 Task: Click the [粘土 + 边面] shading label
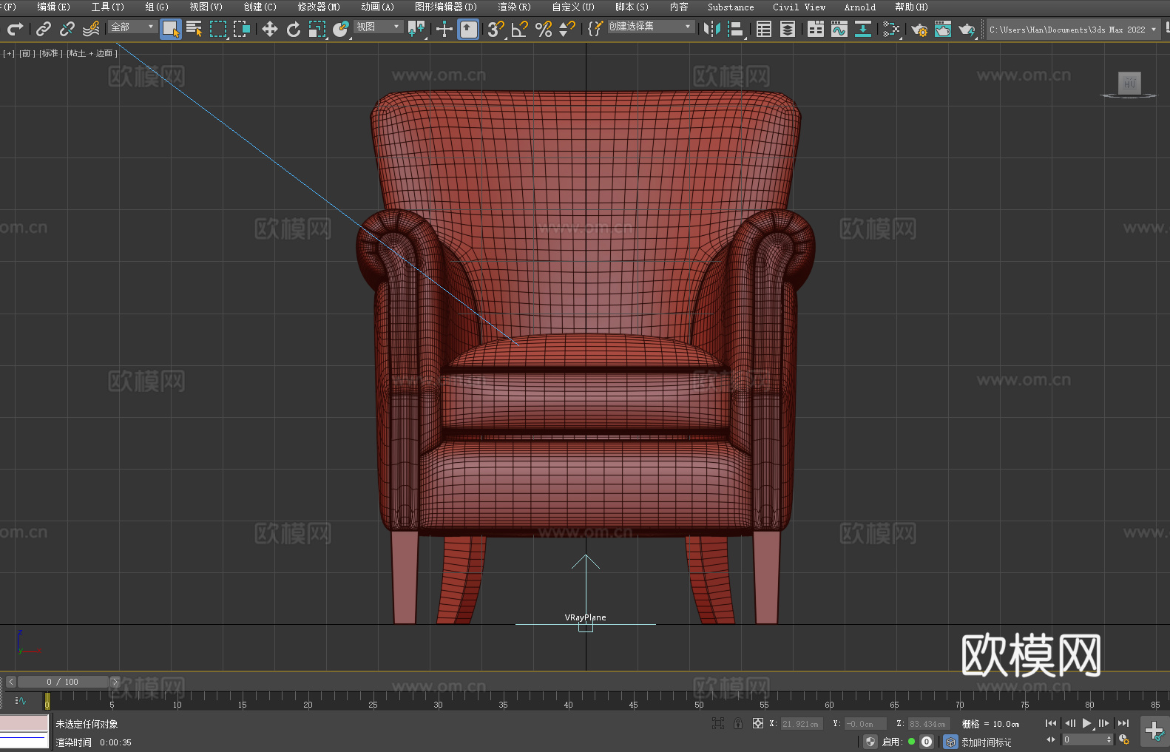(x=92, y=53)
